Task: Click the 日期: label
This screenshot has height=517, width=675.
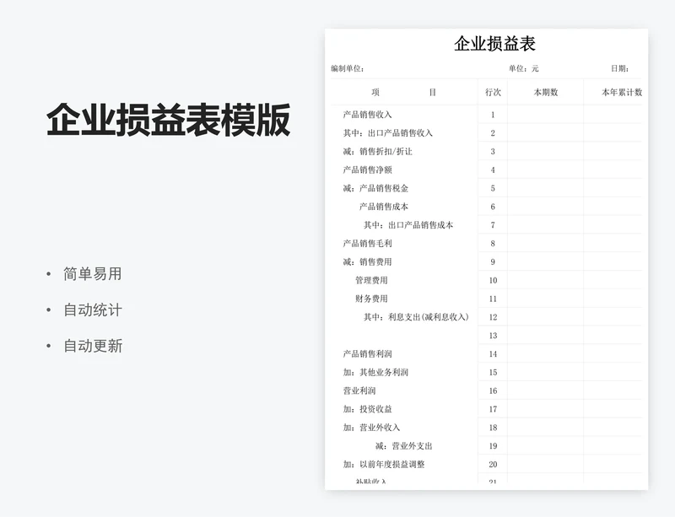Action: [620, 68]
